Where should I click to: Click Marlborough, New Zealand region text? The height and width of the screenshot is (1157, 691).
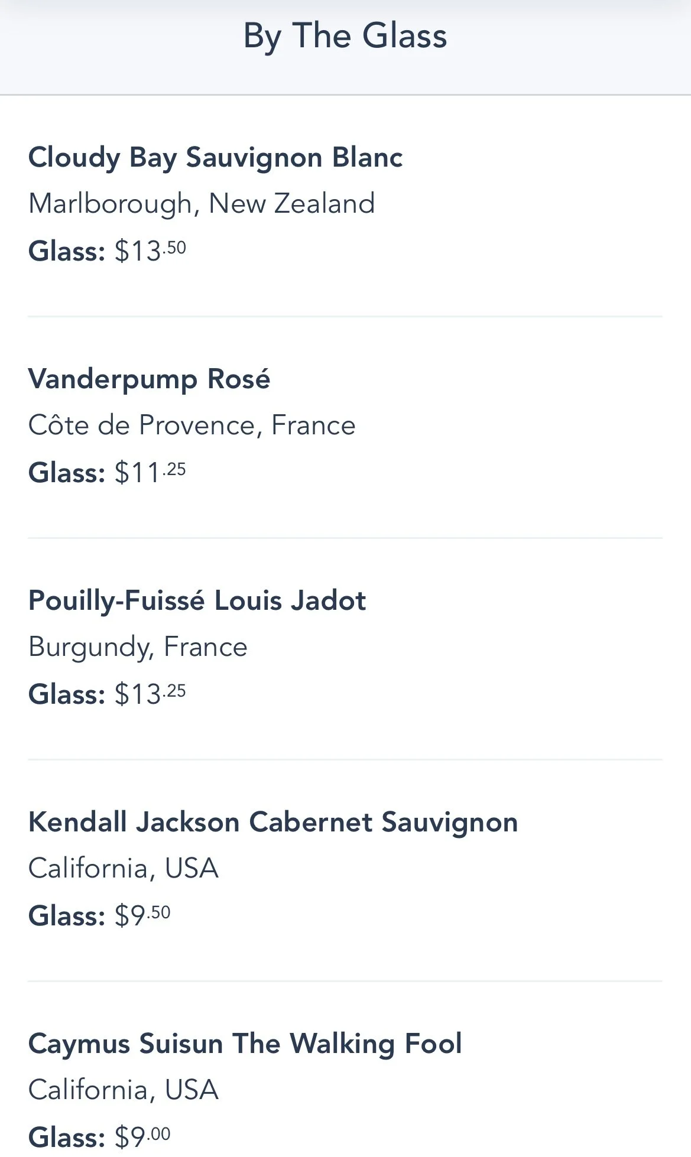click(202, 204)
